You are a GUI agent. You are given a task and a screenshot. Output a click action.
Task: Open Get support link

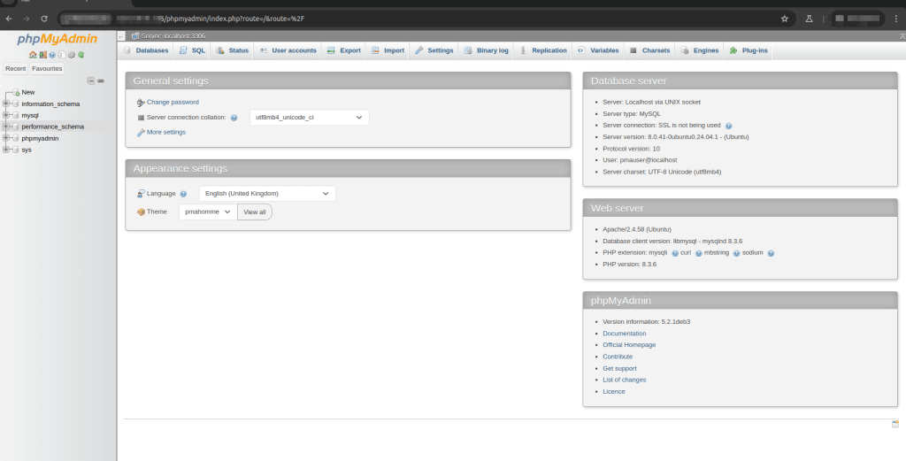619,369
